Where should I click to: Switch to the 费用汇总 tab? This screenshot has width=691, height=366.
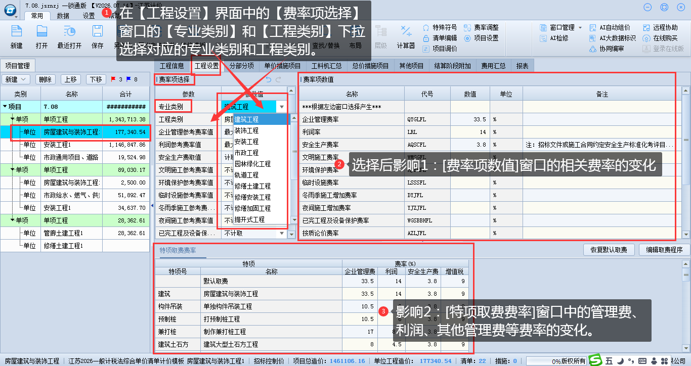494,66
